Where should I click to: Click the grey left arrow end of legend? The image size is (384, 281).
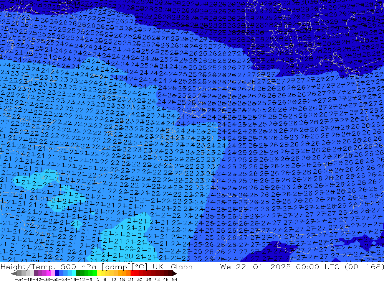point(14,273)
